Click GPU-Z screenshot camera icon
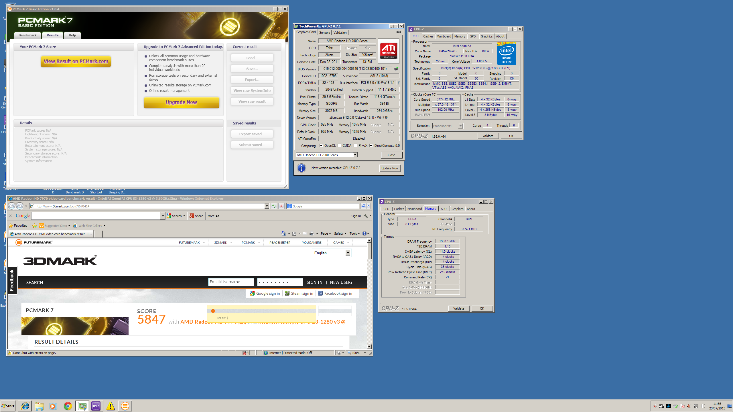This screenshot has height=412, width=733. pos(399,32)
